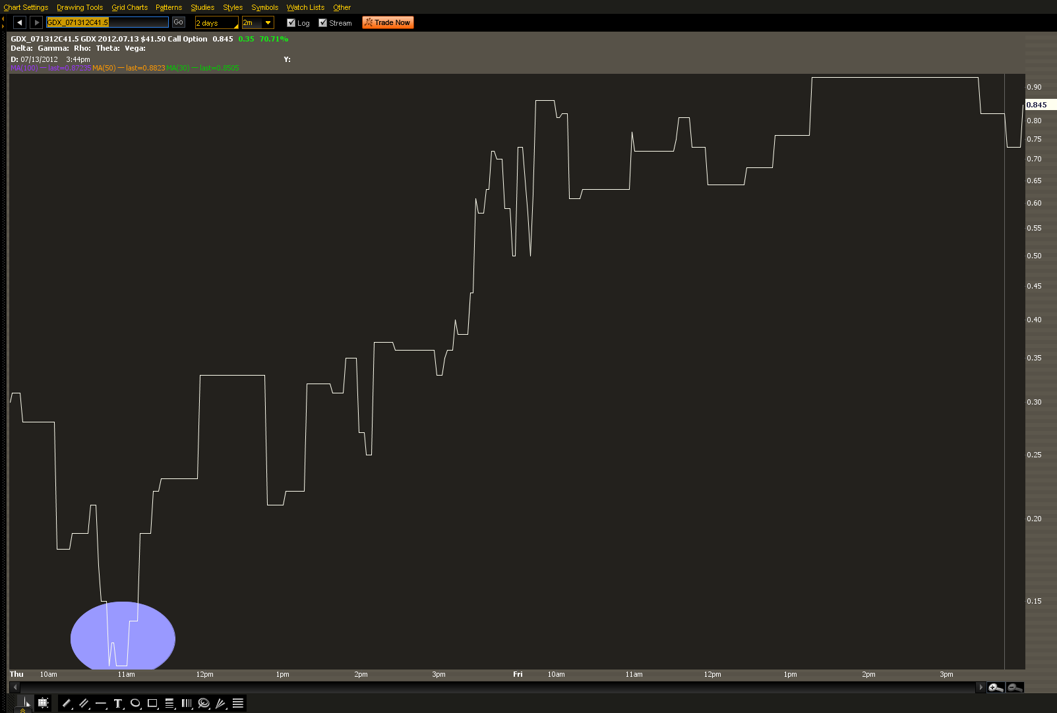Viewport: 1057px width, 713px height.
Task: Select the rectangle drawing tool
Action: click(x=152, y=703)
